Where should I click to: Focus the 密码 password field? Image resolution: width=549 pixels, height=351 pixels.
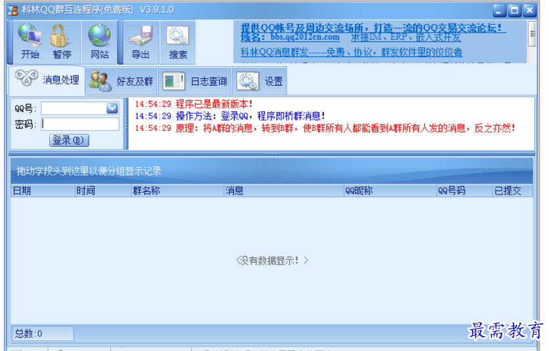pos(80,124)
